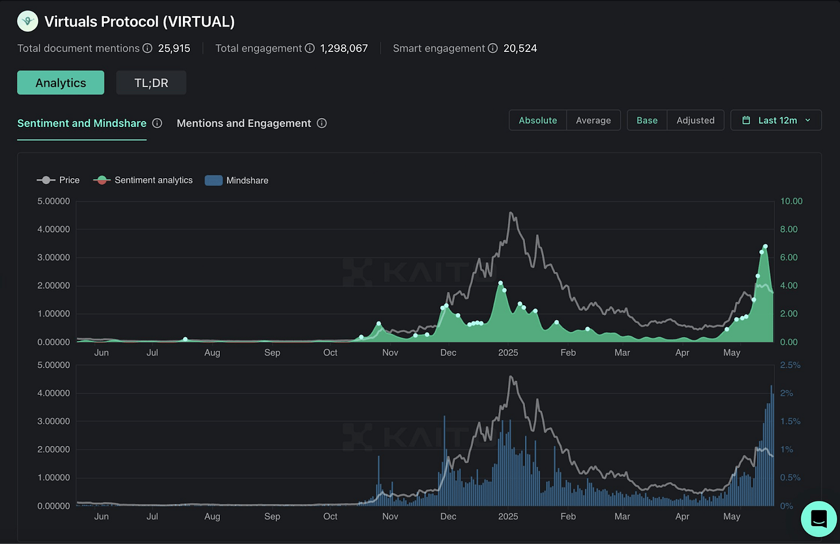Click the chevron arrow on Last 12m selector
This screenshot has width=840, height=544.
[808, 120]
